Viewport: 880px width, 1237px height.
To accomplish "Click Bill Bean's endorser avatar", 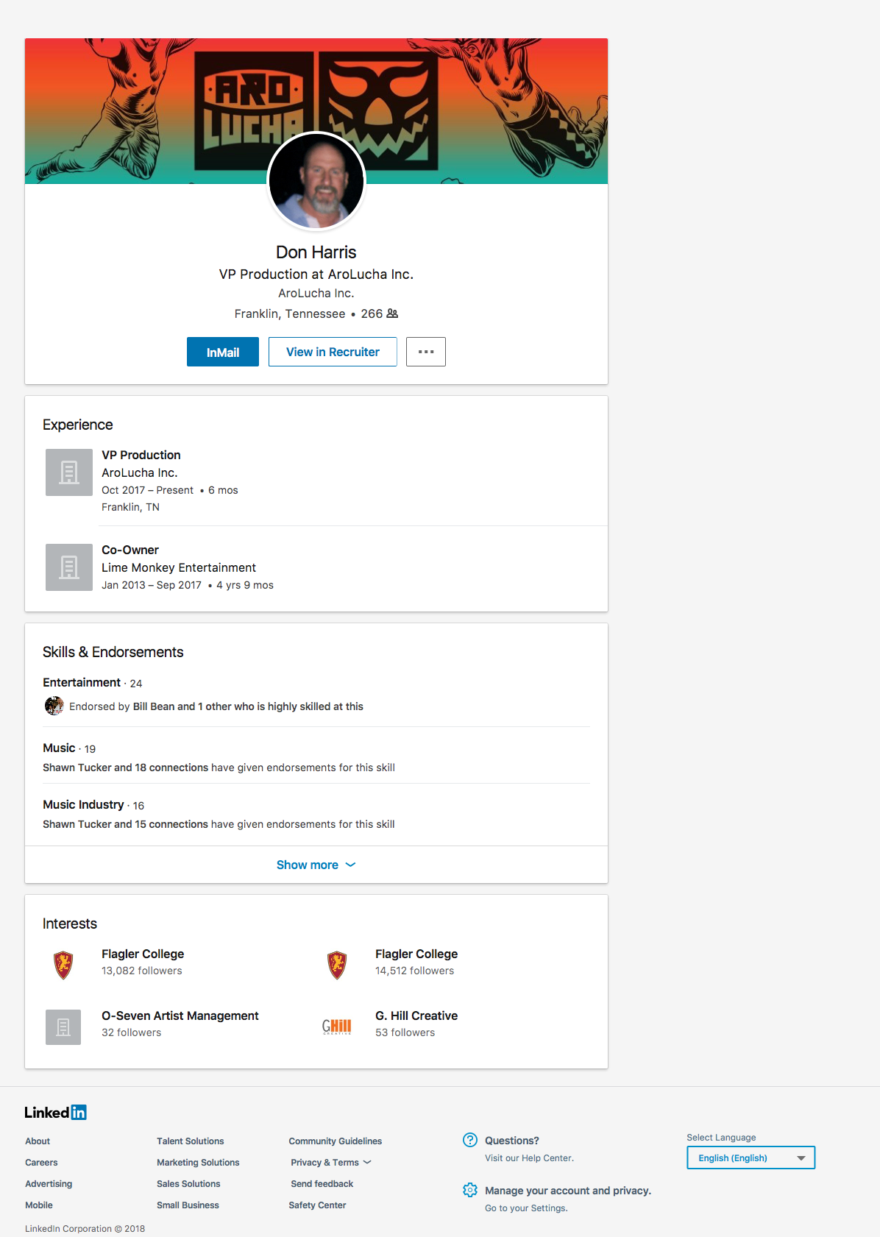I will click(54, 706).
